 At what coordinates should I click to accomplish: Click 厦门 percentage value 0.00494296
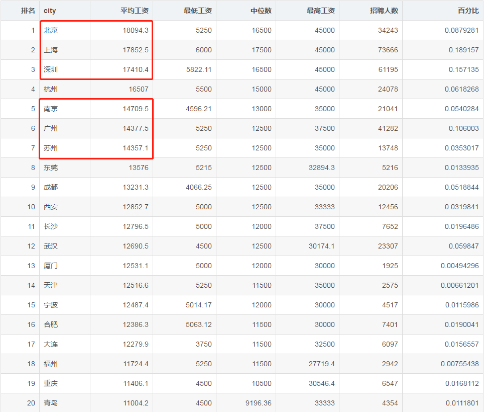[459, 266]
